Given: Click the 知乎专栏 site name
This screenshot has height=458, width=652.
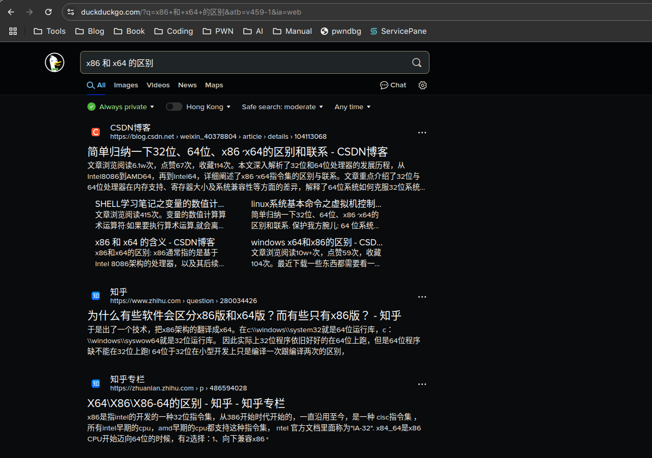Looking at the screenshot, I should pos(127,379).
